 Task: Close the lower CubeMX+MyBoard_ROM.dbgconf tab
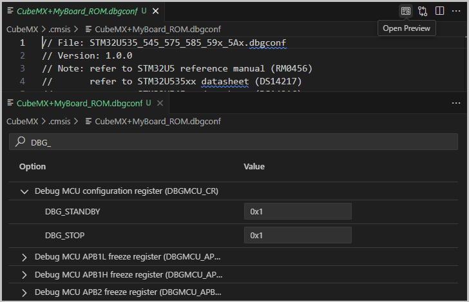(x=160, y=103)
